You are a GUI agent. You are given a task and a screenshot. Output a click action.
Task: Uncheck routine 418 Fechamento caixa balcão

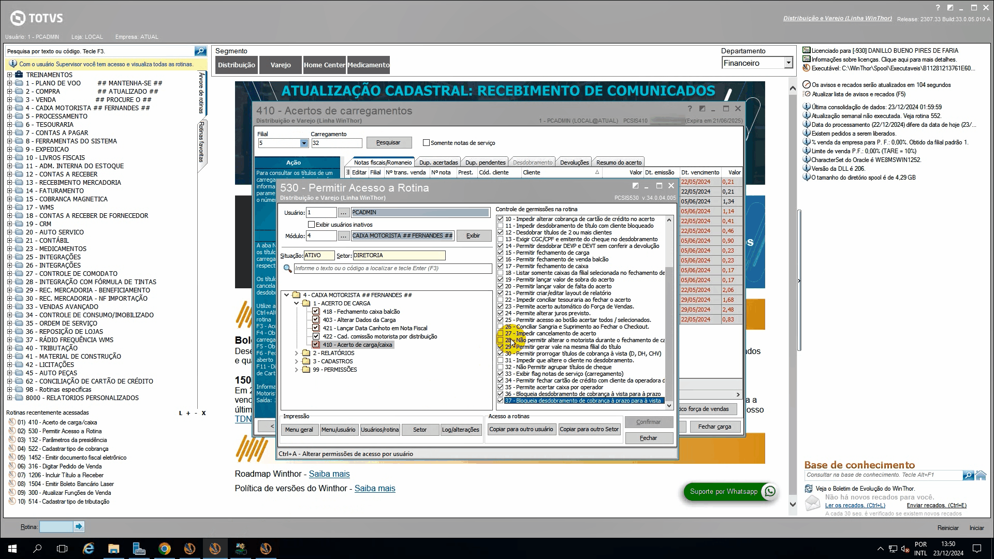pos(316,312)
